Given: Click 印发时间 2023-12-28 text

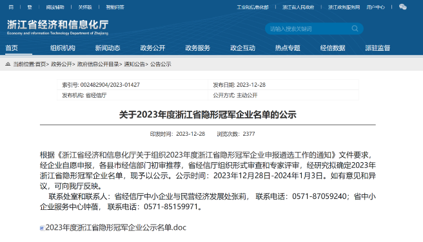Looking at the screenshot, I should click(x=177, y=134).
